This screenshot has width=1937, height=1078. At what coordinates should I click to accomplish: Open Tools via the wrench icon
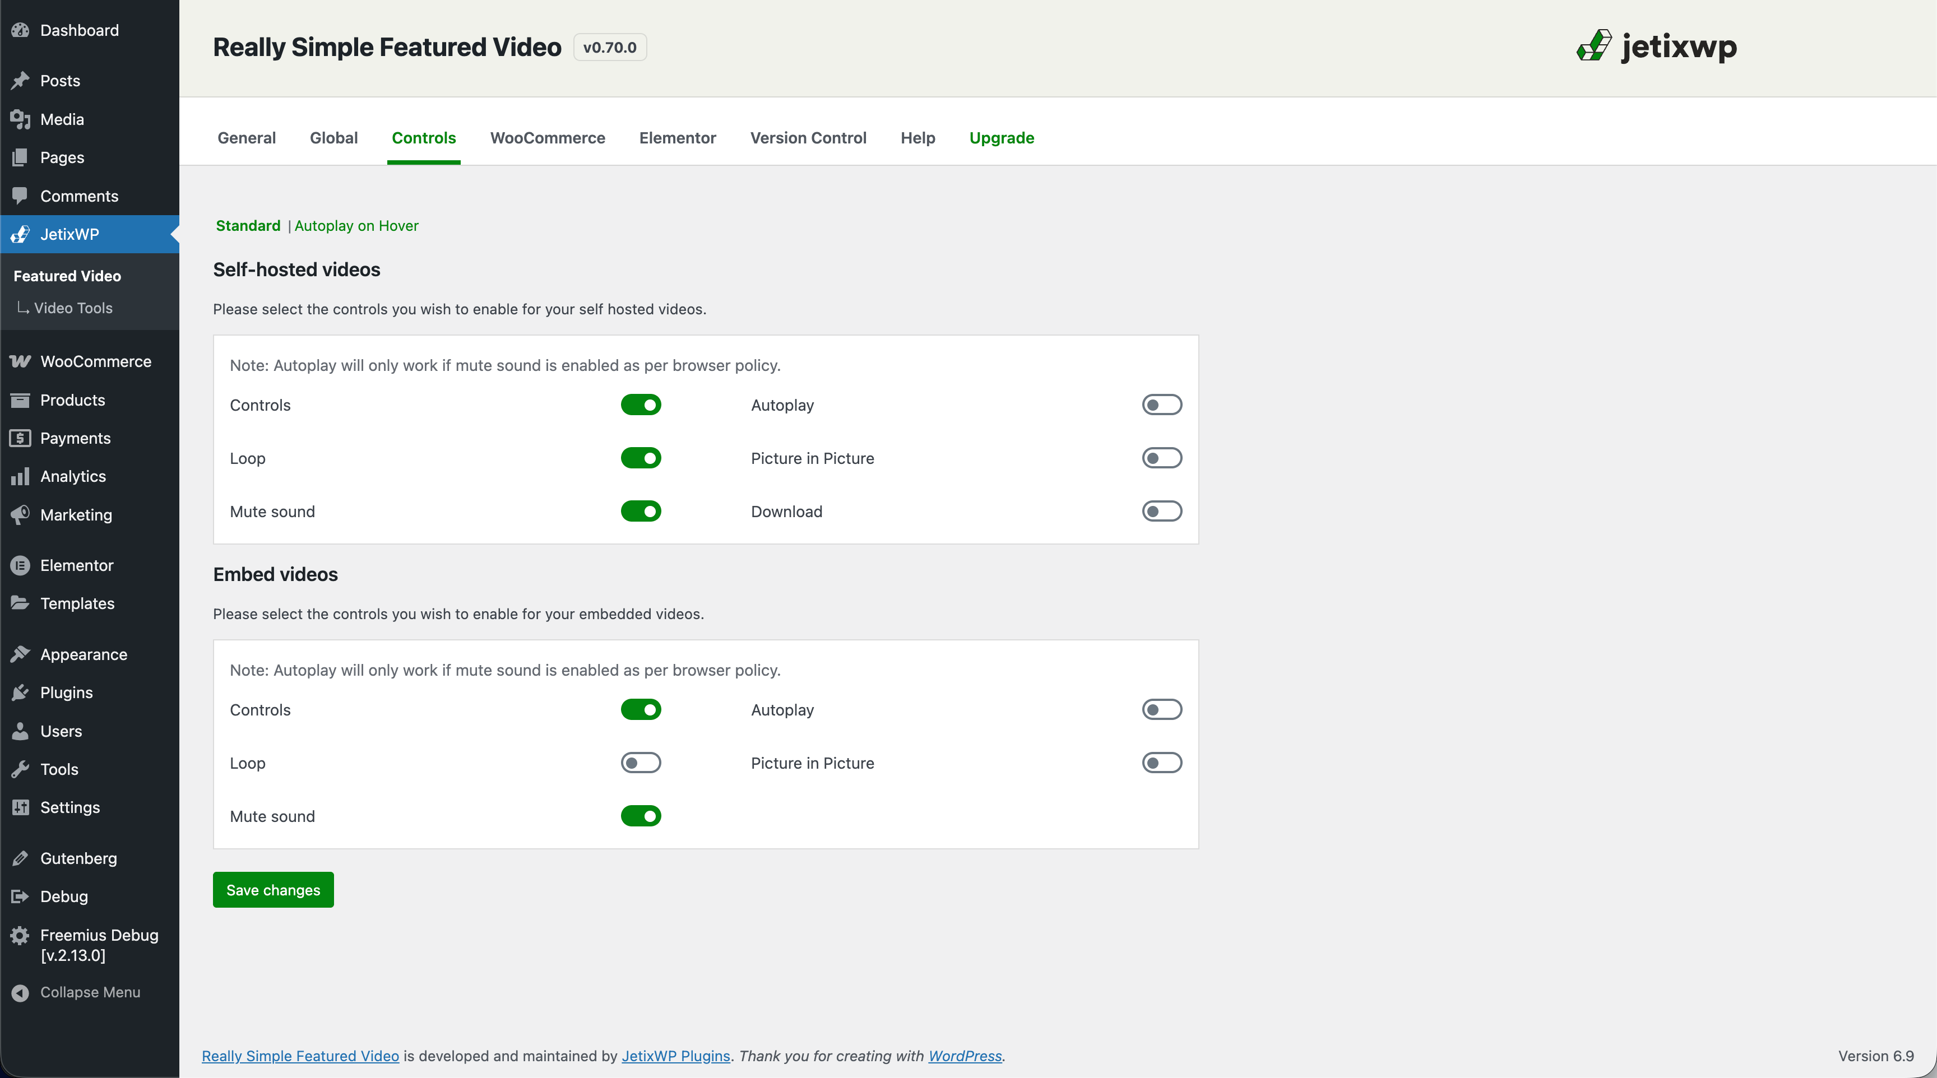click(x=20, y=768)
